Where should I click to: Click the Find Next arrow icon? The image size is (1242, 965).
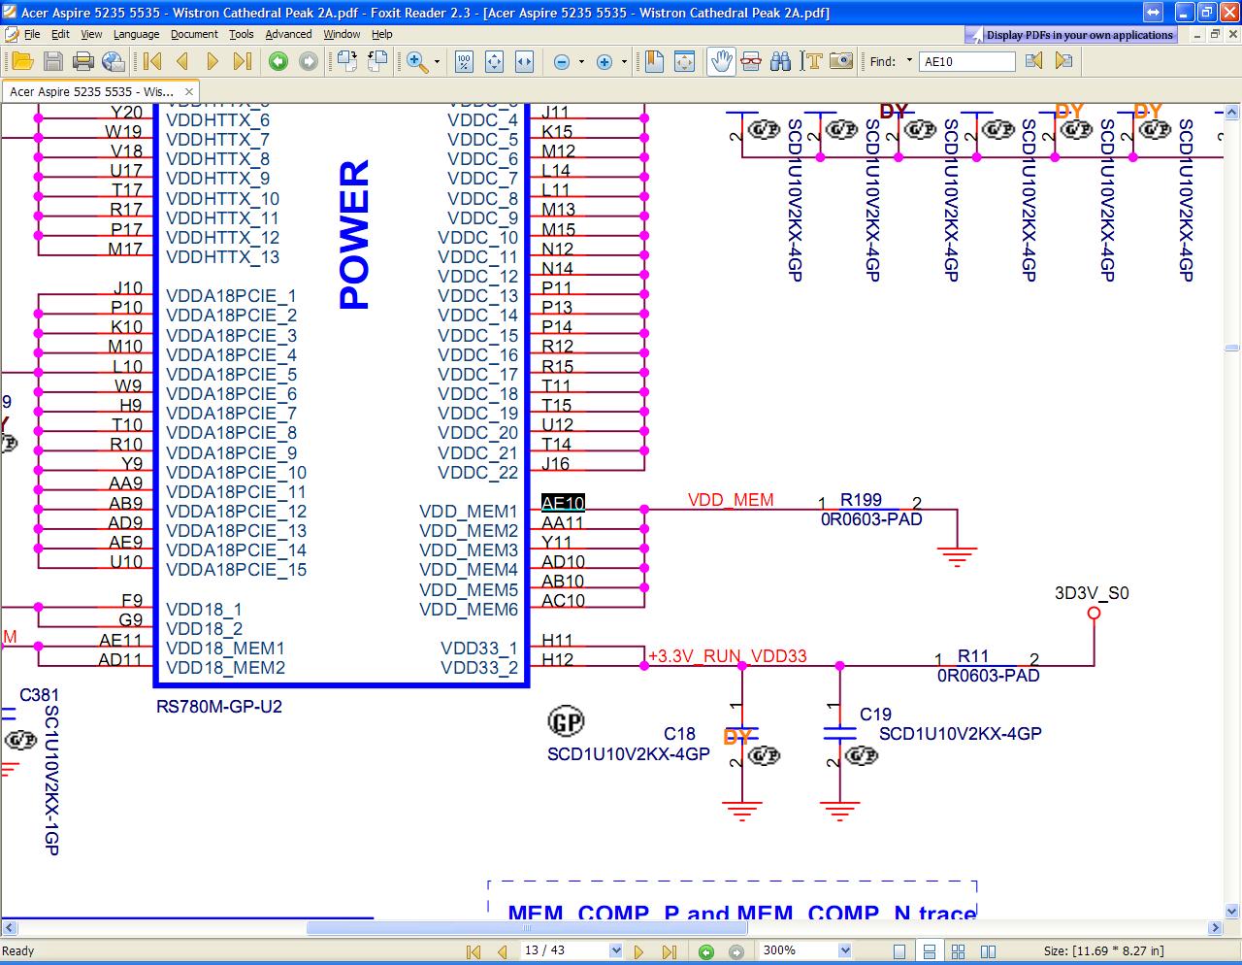coord(1064,61)
